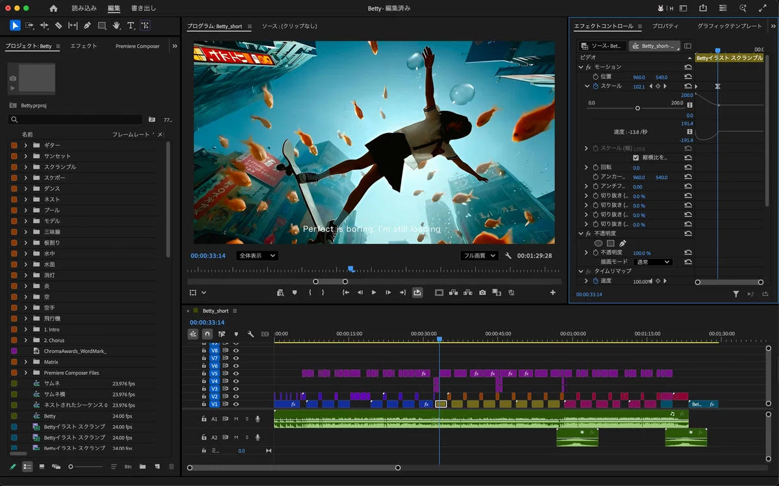
Task: Open the button editor plus icon
Action: [x=553, y=293]
